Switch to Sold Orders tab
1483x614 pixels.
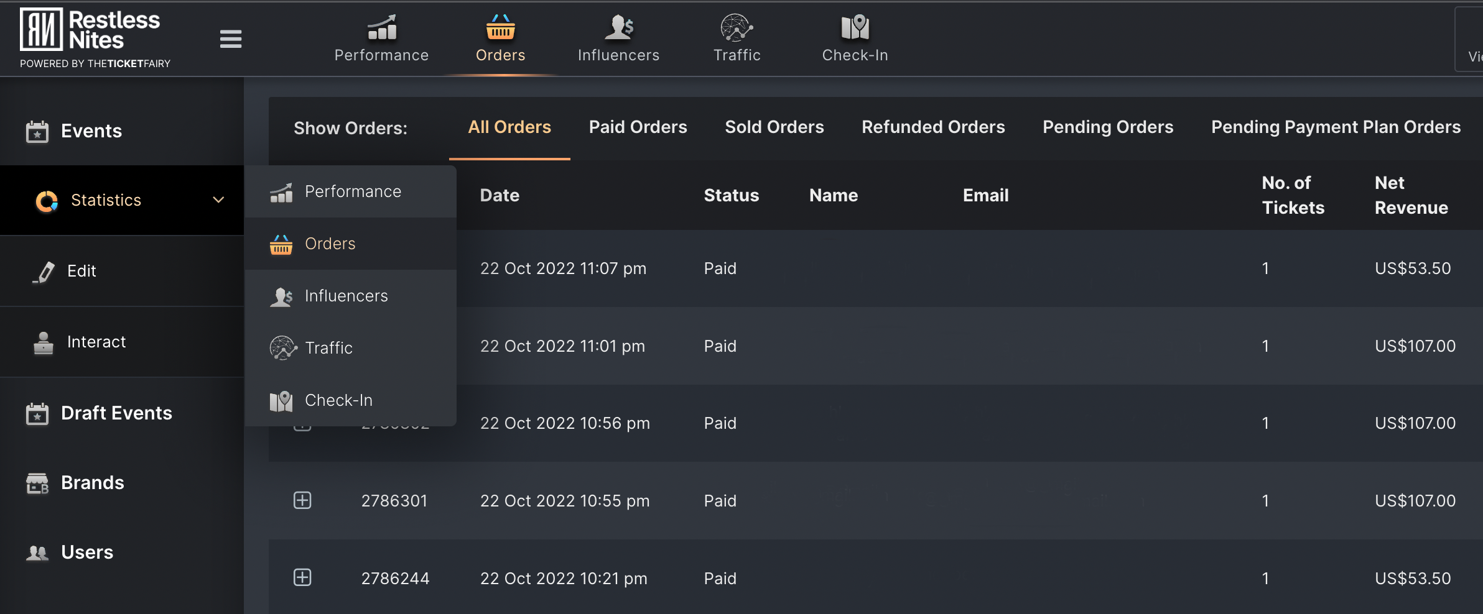click(x=774, y=127)
